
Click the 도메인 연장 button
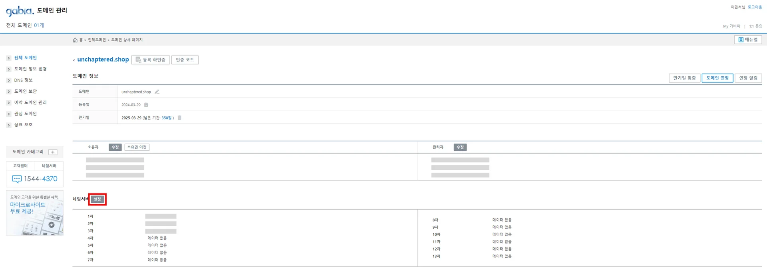(x=717, y=78)
